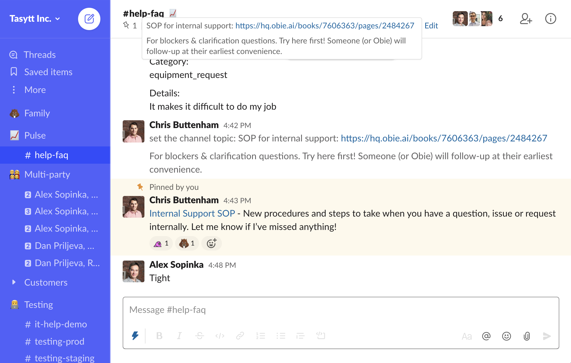The height and width of the screenshot is (363, 571).
Task: Click Alex Sopinka's avatar
Action: click(134, 271)
